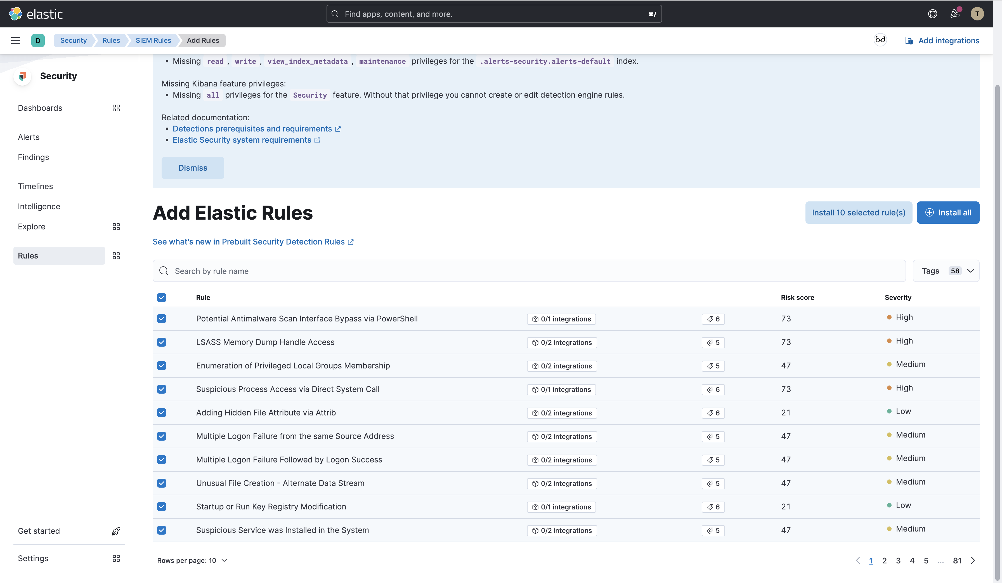Go to next page arrow

(973, 561)
